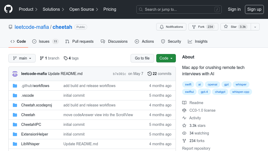The height and width of the screenshot is (151, 268).
Task: Click the Sign up button
Action: (x=254, y=9)
